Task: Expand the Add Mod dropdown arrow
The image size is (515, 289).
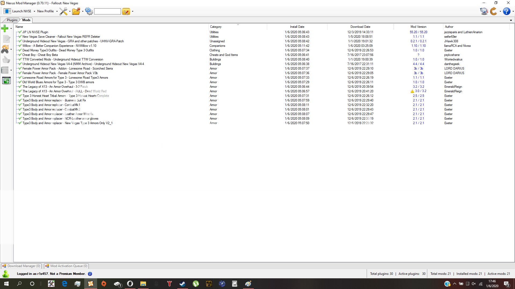Action: (x=11, y=28)
